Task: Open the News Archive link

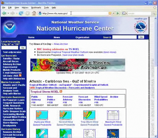Action: pos(61,44)
